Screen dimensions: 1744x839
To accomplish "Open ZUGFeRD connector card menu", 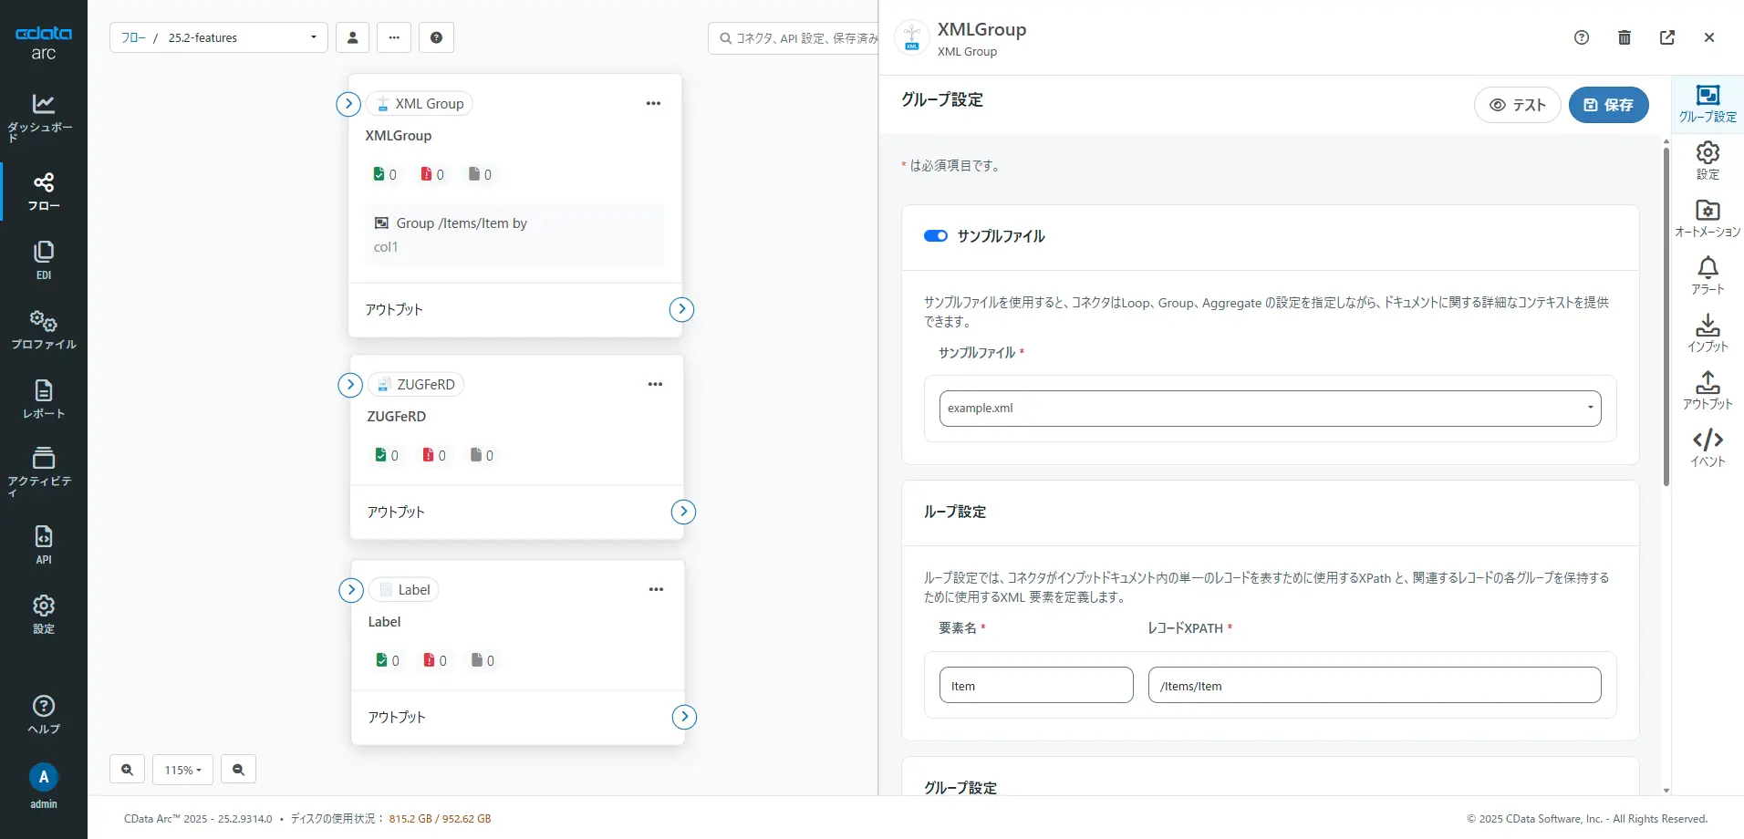I will (655, 384).
